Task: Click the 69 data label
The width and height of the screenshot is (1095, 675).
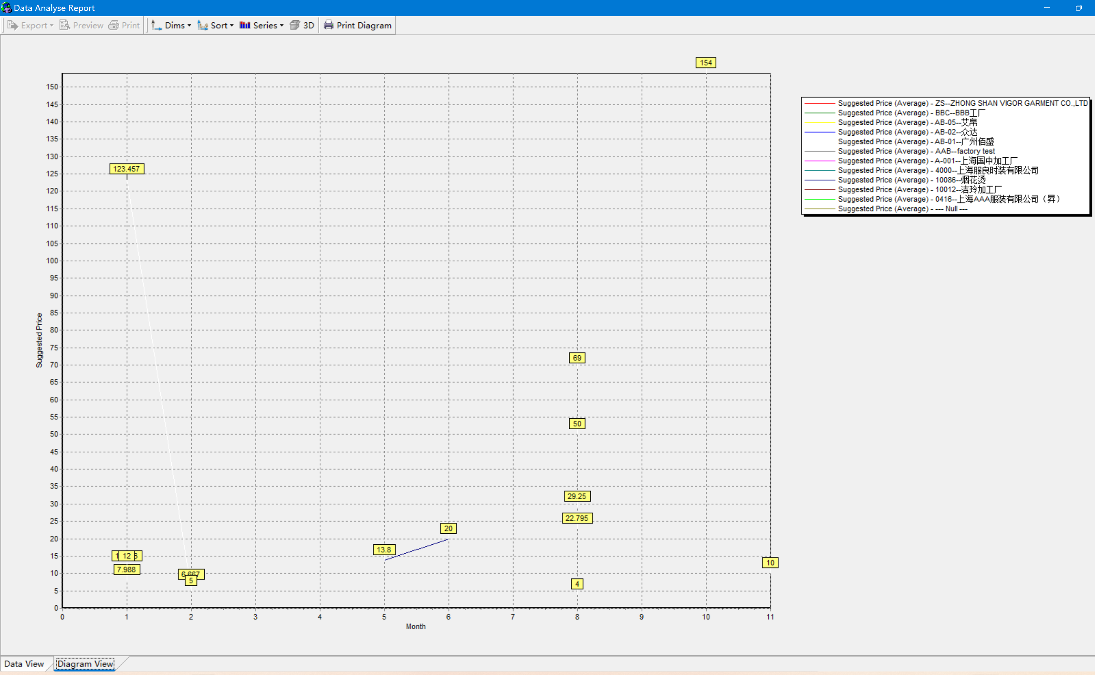Action: [577, 358]
